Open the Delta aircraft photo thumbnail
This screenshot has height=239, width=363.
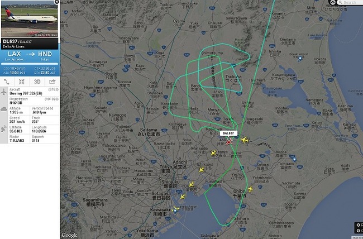(x=30, y=19)
